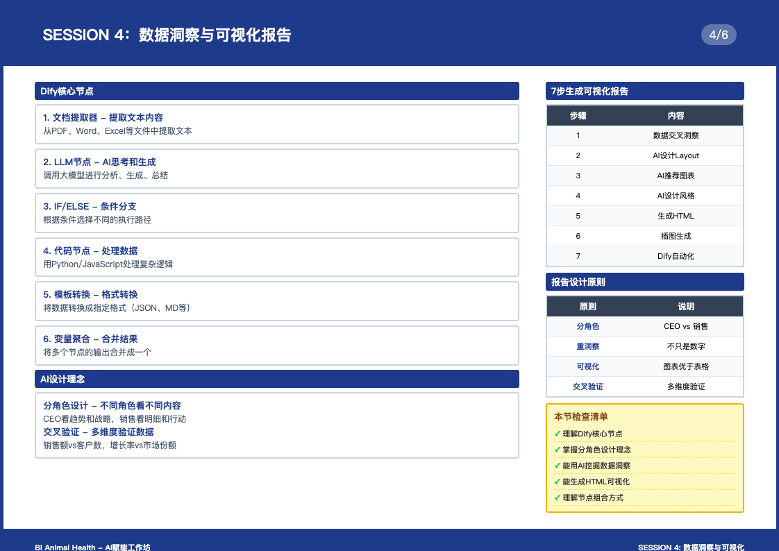Click the checkmark next to 能生成HTML可视化
Viewport: 779px width, 551px height.
pos(558,482)
